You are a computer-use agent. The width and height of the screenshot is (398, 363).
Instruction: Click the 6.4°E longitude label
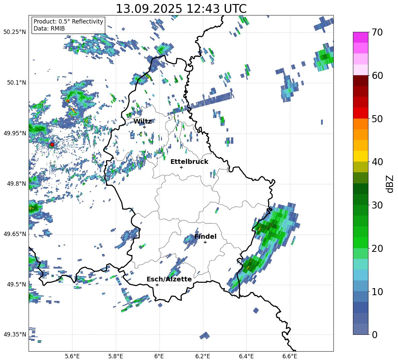click(x=246, y=356)
